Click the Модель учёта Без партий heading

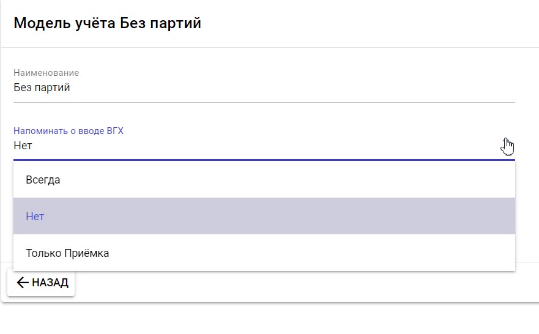tap(108, 24)
